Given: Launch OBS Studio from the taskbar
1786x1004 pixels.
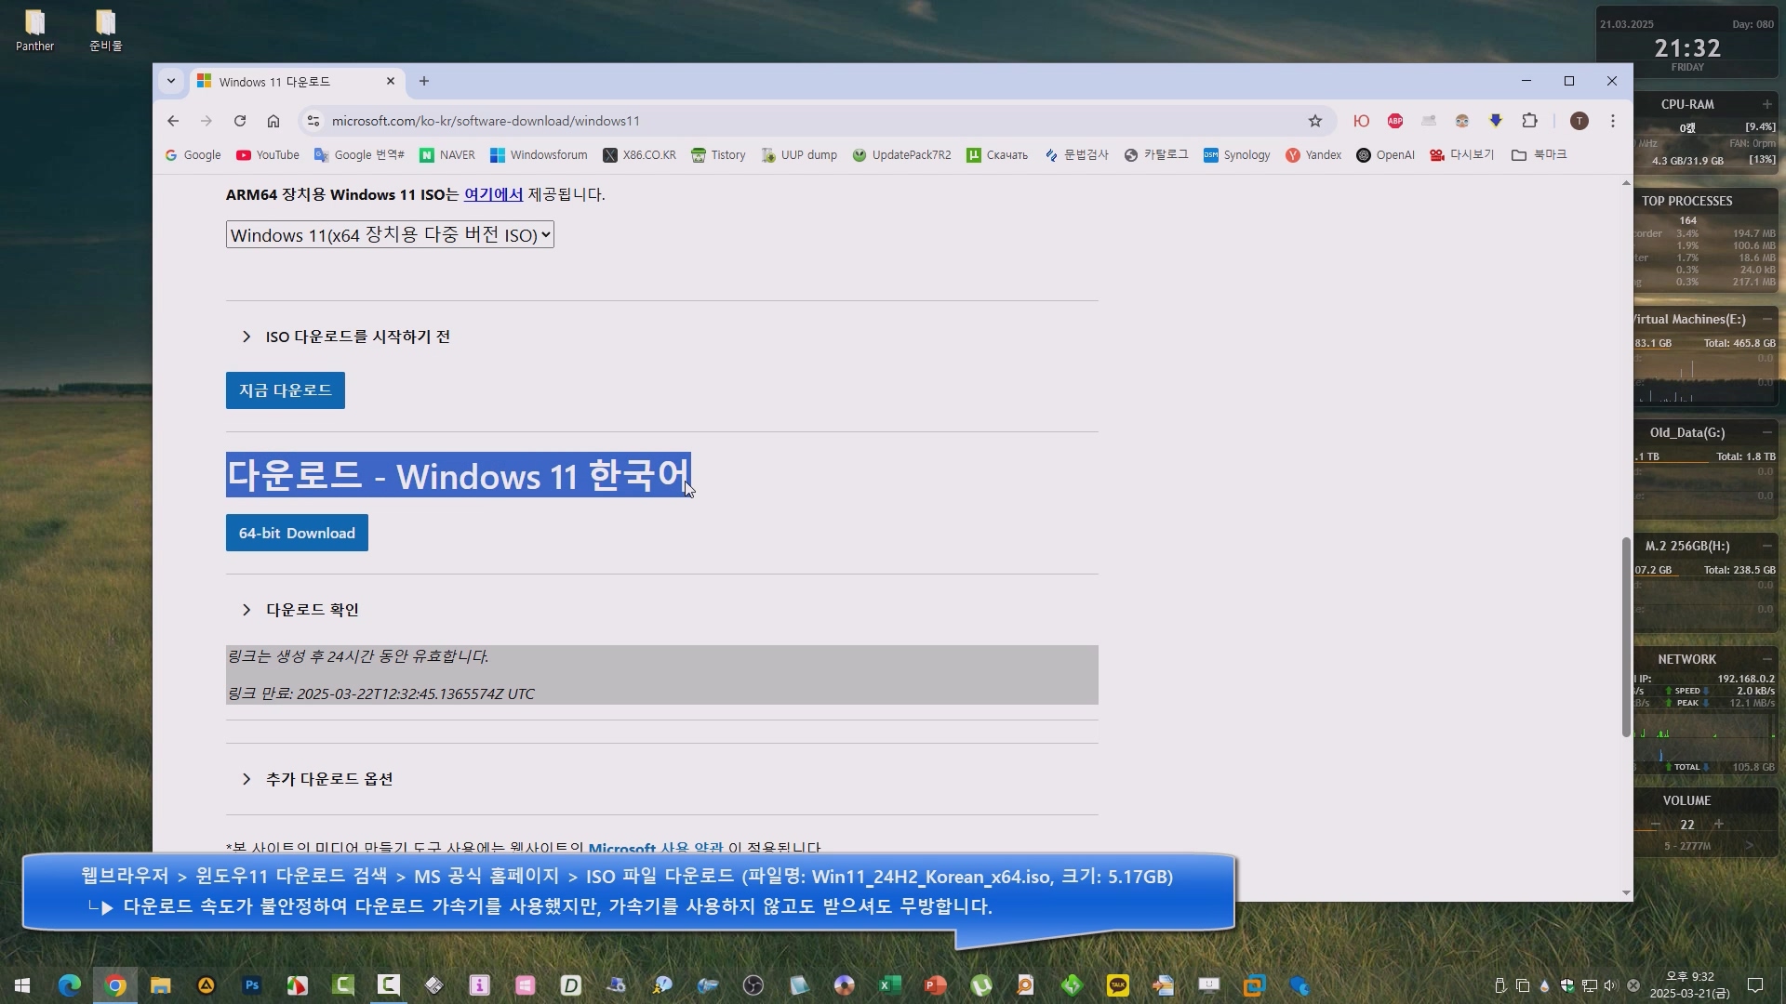Looking at the screenshot, I should [x=753, y=985].
